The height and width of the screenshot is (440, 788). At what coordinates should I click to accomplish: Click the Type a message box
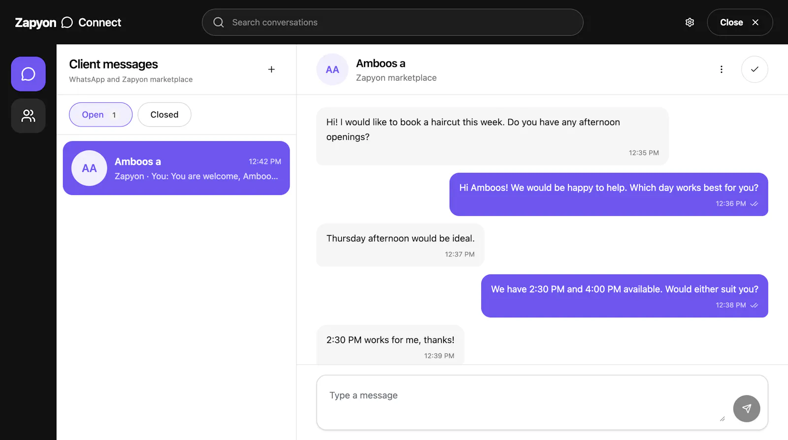[x=542, y=403]
